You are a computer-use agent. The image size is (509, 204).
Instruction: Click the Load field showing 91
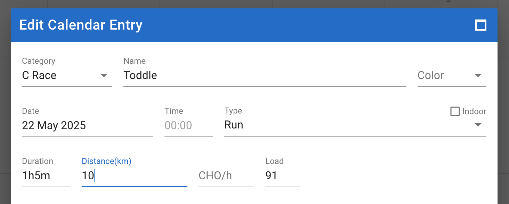[283, 175]
